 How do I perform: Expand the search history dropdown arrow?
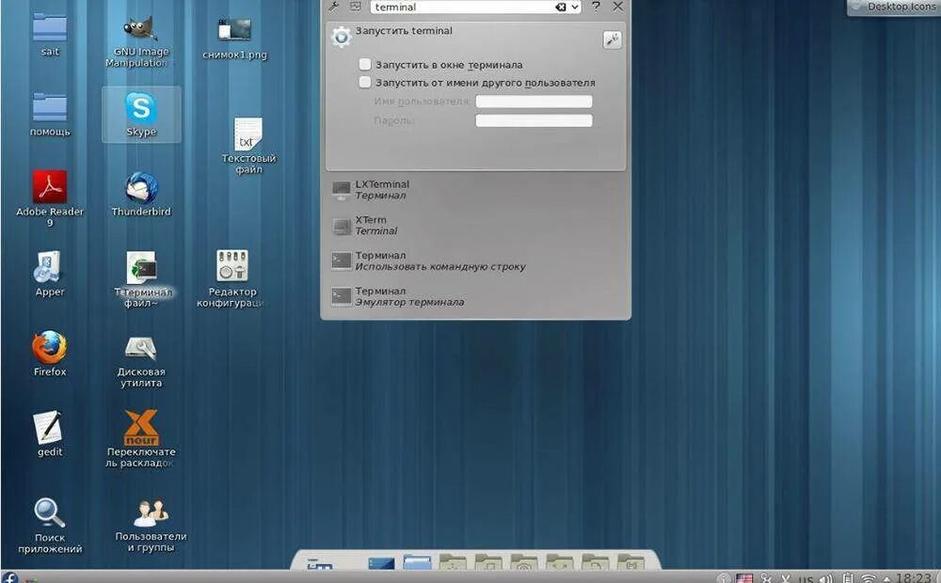pos(575,8)
